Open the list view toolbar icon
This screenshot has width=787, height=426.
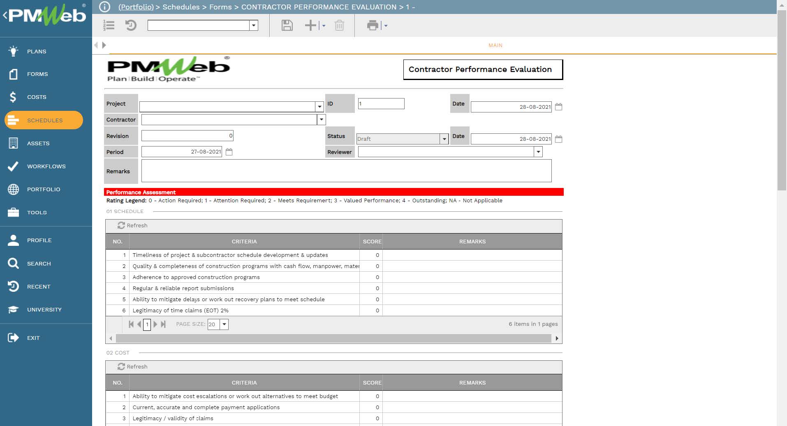[109, 25]
